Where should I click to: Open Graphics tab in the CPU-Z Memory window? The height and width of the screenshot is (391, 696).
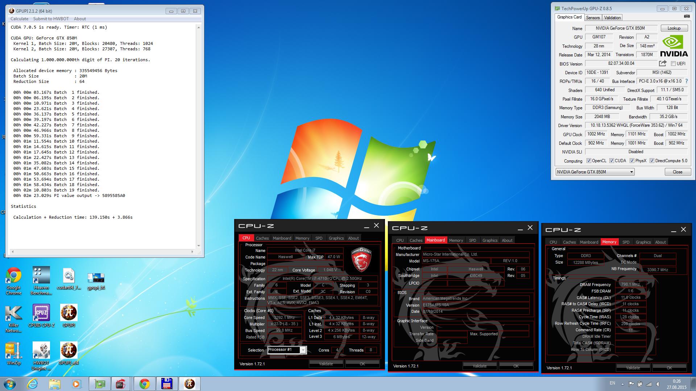click(643, 242)
